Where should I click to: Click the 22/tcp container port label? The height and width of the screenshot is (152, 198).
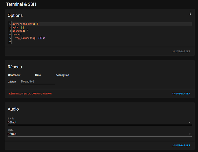(x=12, y=82)
